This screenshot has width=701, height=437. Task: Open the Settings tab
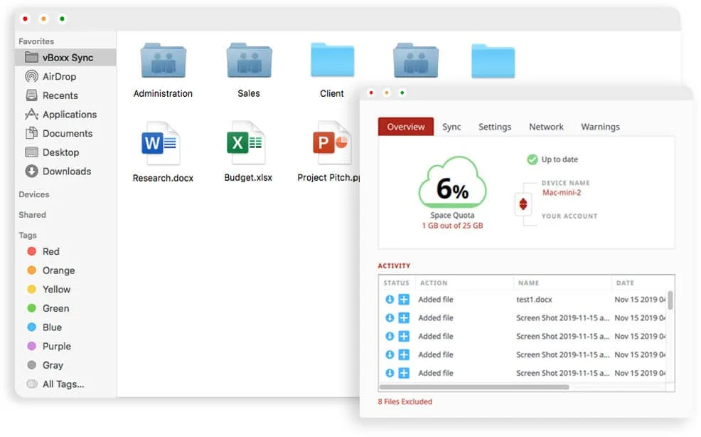tap(495, 127)
